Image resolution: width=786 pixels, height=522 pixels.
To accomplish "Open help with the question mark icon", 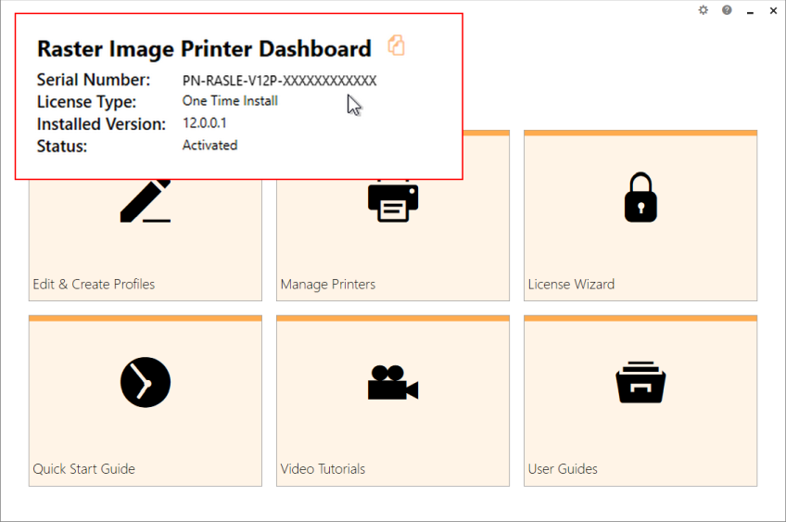I will [727, 10].
